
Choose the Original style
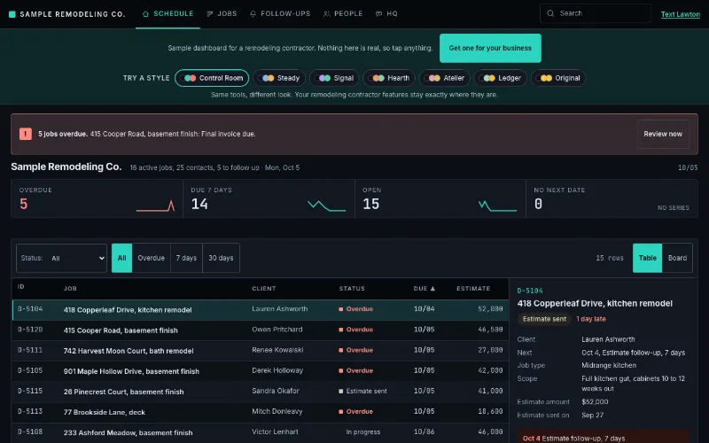[x=558, y=78]
